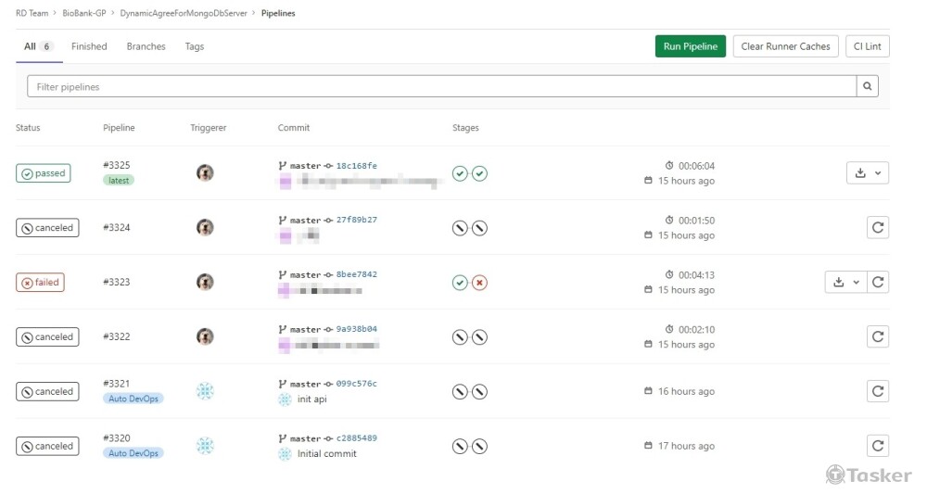Click canceled status badge for pipeline #3324
The height and width of the screenshot is (494, 927).
pos(47,227)
